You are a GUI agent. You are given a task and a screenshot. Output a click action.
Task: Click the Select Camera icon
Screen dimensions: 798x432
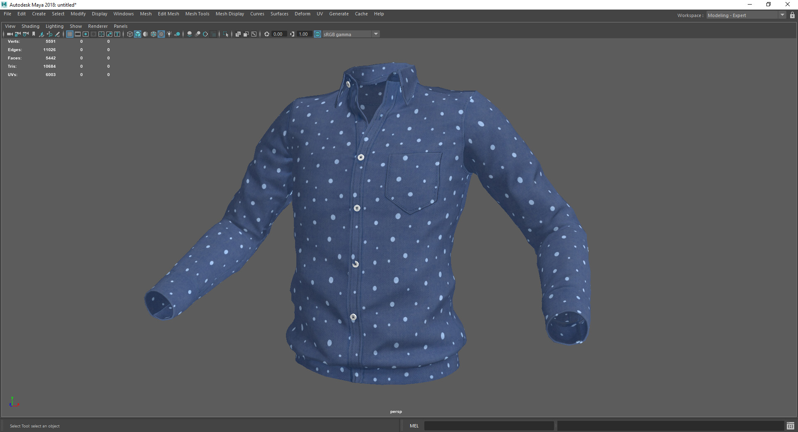(x=10, y=34)
